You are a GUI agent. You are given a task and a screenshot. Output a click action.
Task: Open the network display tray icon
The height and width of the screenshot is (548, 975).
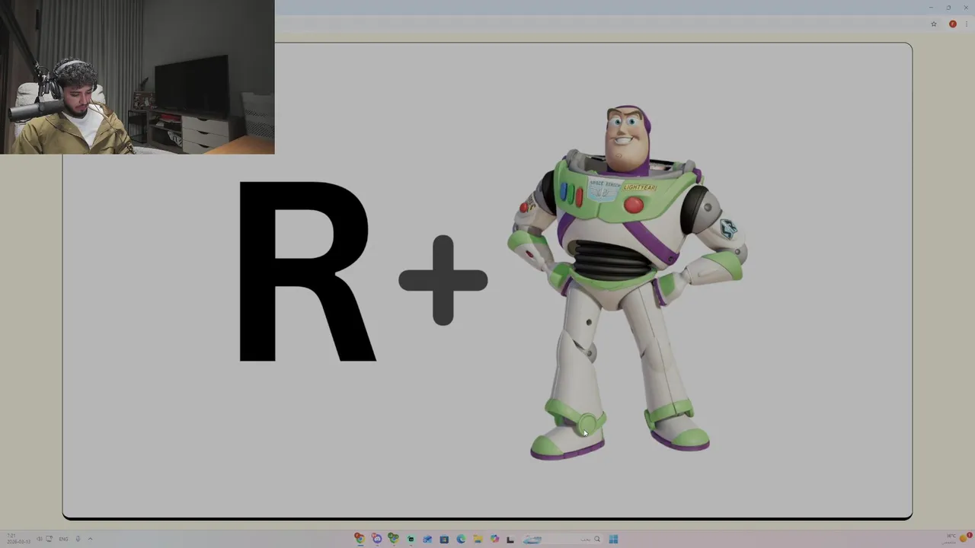point(50,539)
